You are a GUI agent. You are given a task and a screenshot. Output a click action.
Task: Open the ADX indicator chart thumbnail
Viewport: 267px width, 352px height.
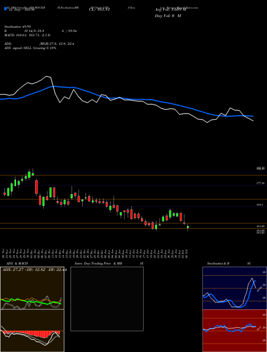(x=32, y=288)
